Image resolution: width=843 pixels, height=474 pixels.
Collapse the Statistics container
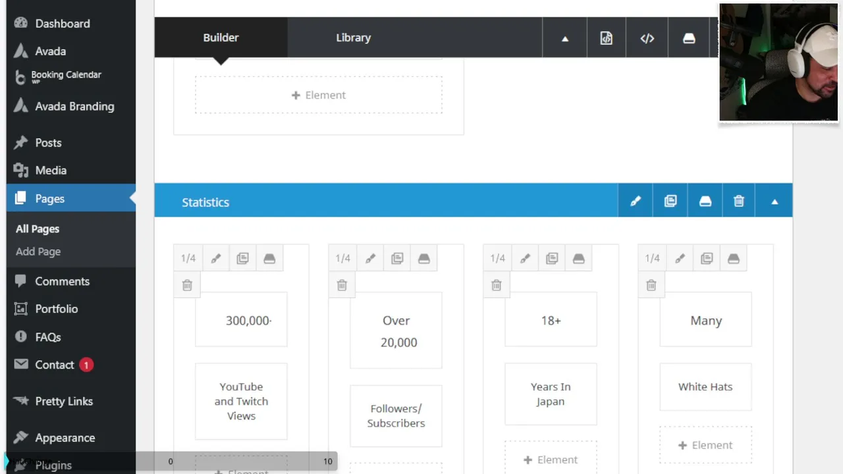pyautogui.click(x=775, y=201)
